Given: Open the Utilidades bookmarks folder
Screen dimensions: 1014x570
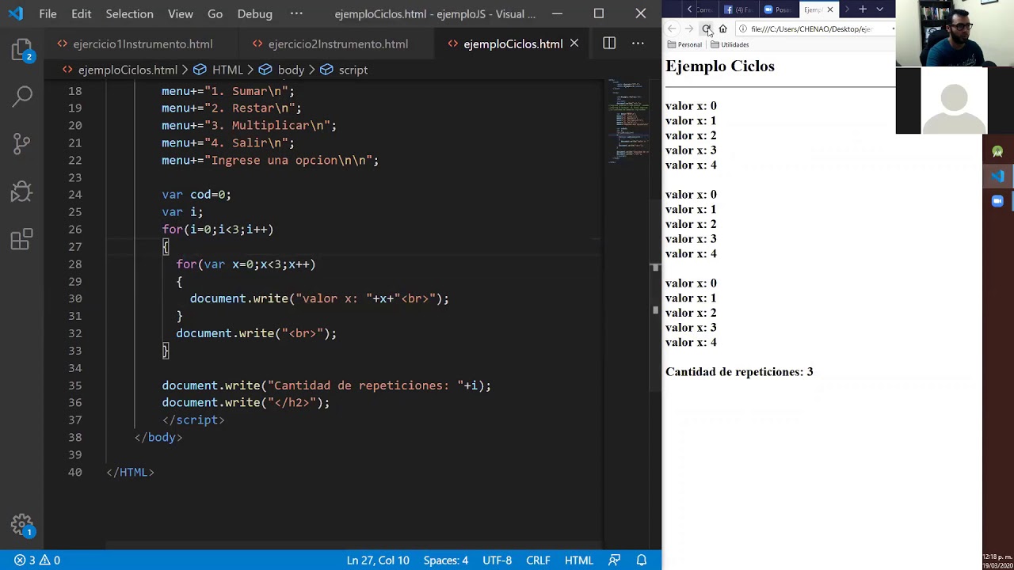Looking at the screenshot, I should point(730,44).
